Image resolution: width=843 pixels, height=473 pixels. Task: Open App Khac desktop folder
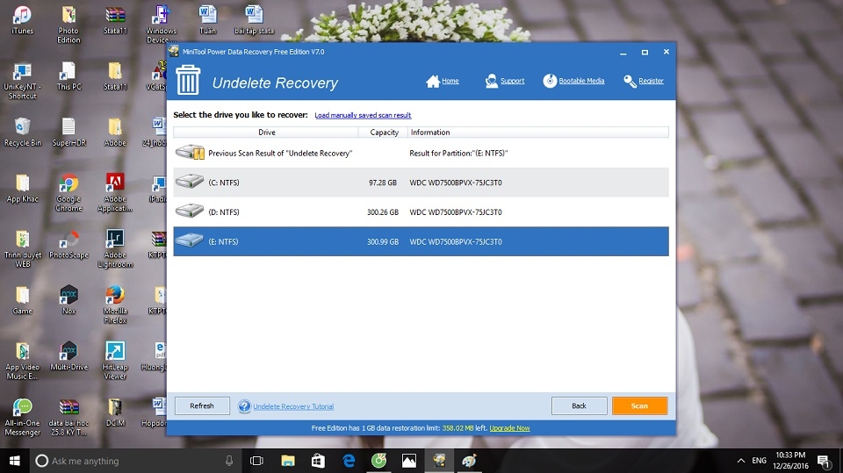click(22, 188)
